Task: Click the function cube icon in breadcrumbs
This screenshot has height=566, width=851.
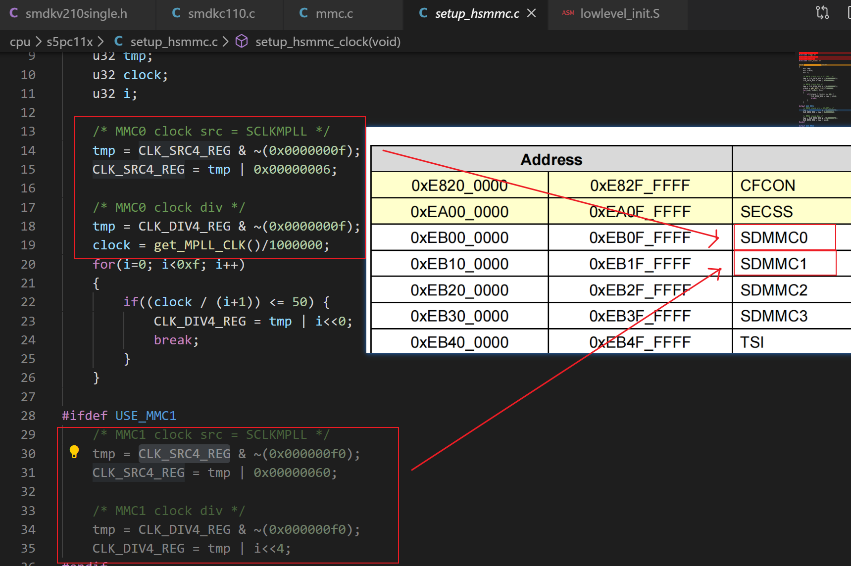Action: (x=242, y=42)
